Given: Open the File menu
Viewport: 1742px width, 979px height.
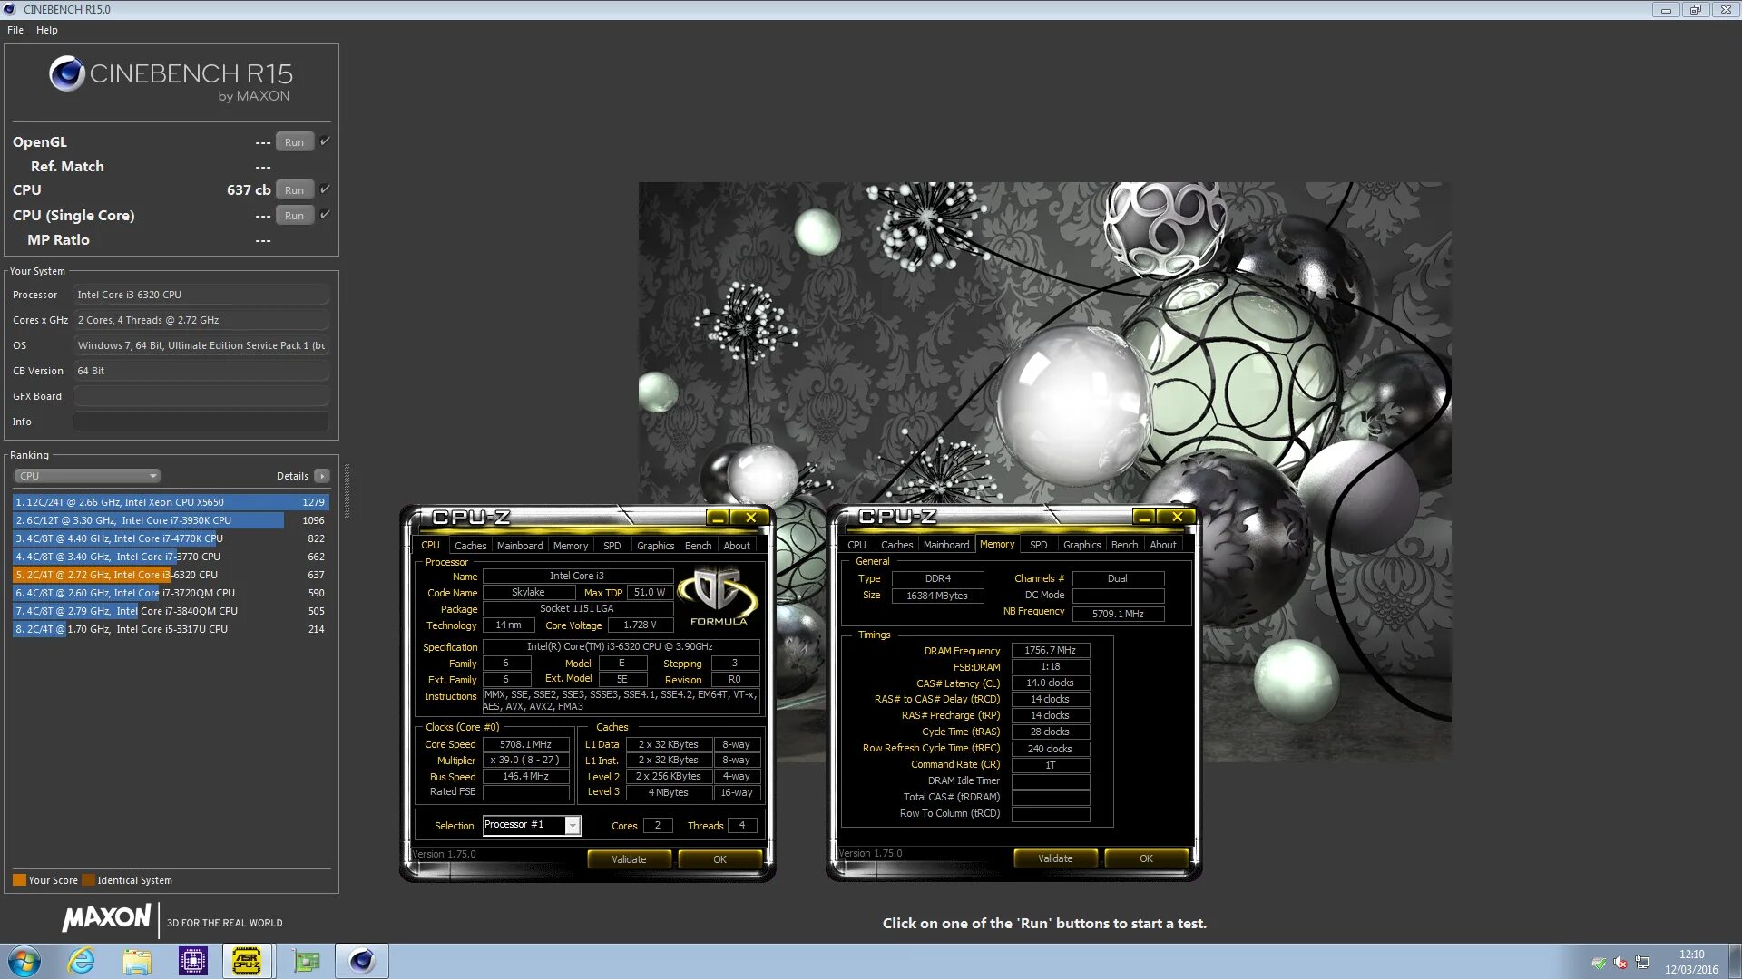Looking at the screenshot, I should (15, 30).
